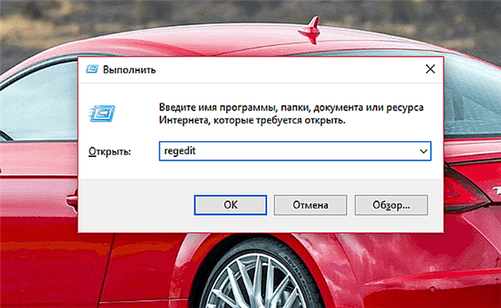Expand the Открыть command history dropdown
The width and height of the screenshot is (501, 308).
[x=423, y=151]
